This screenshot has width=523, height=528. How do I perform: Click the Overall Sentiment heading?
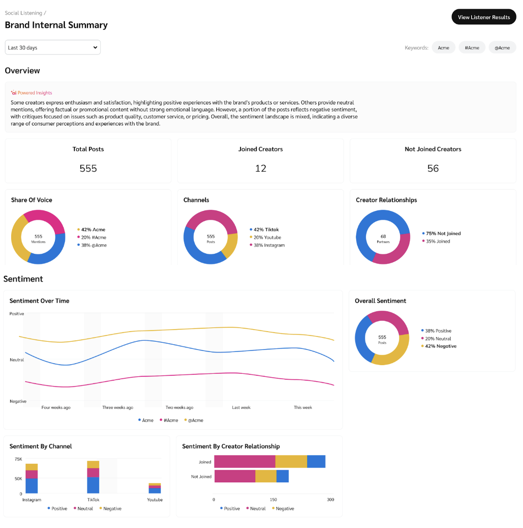tap(380, 300)
